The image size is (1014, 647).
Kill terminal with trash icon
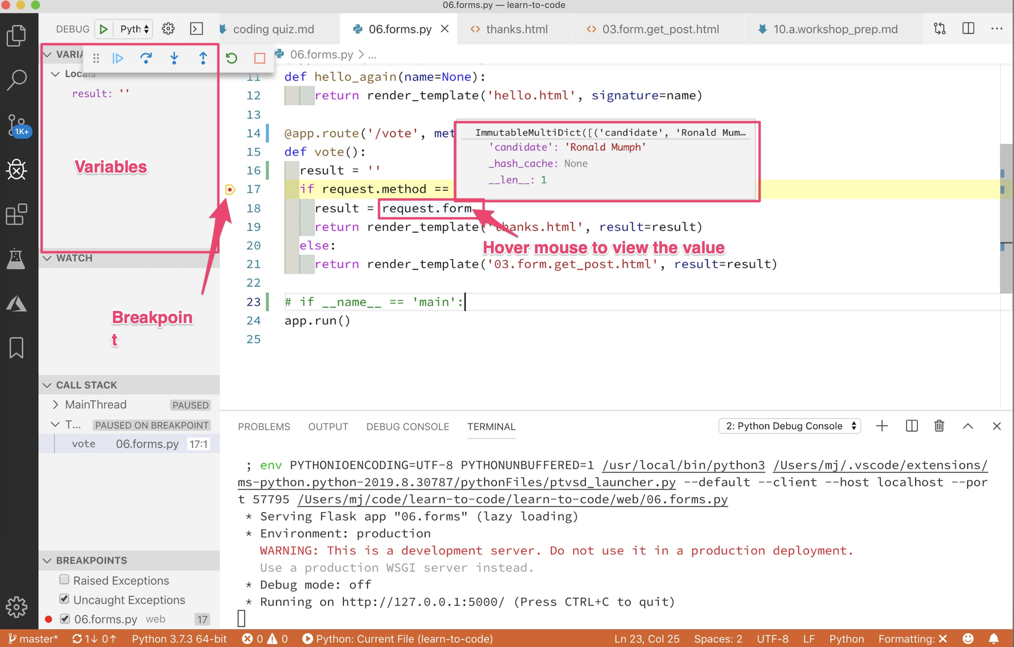[939, 426]
